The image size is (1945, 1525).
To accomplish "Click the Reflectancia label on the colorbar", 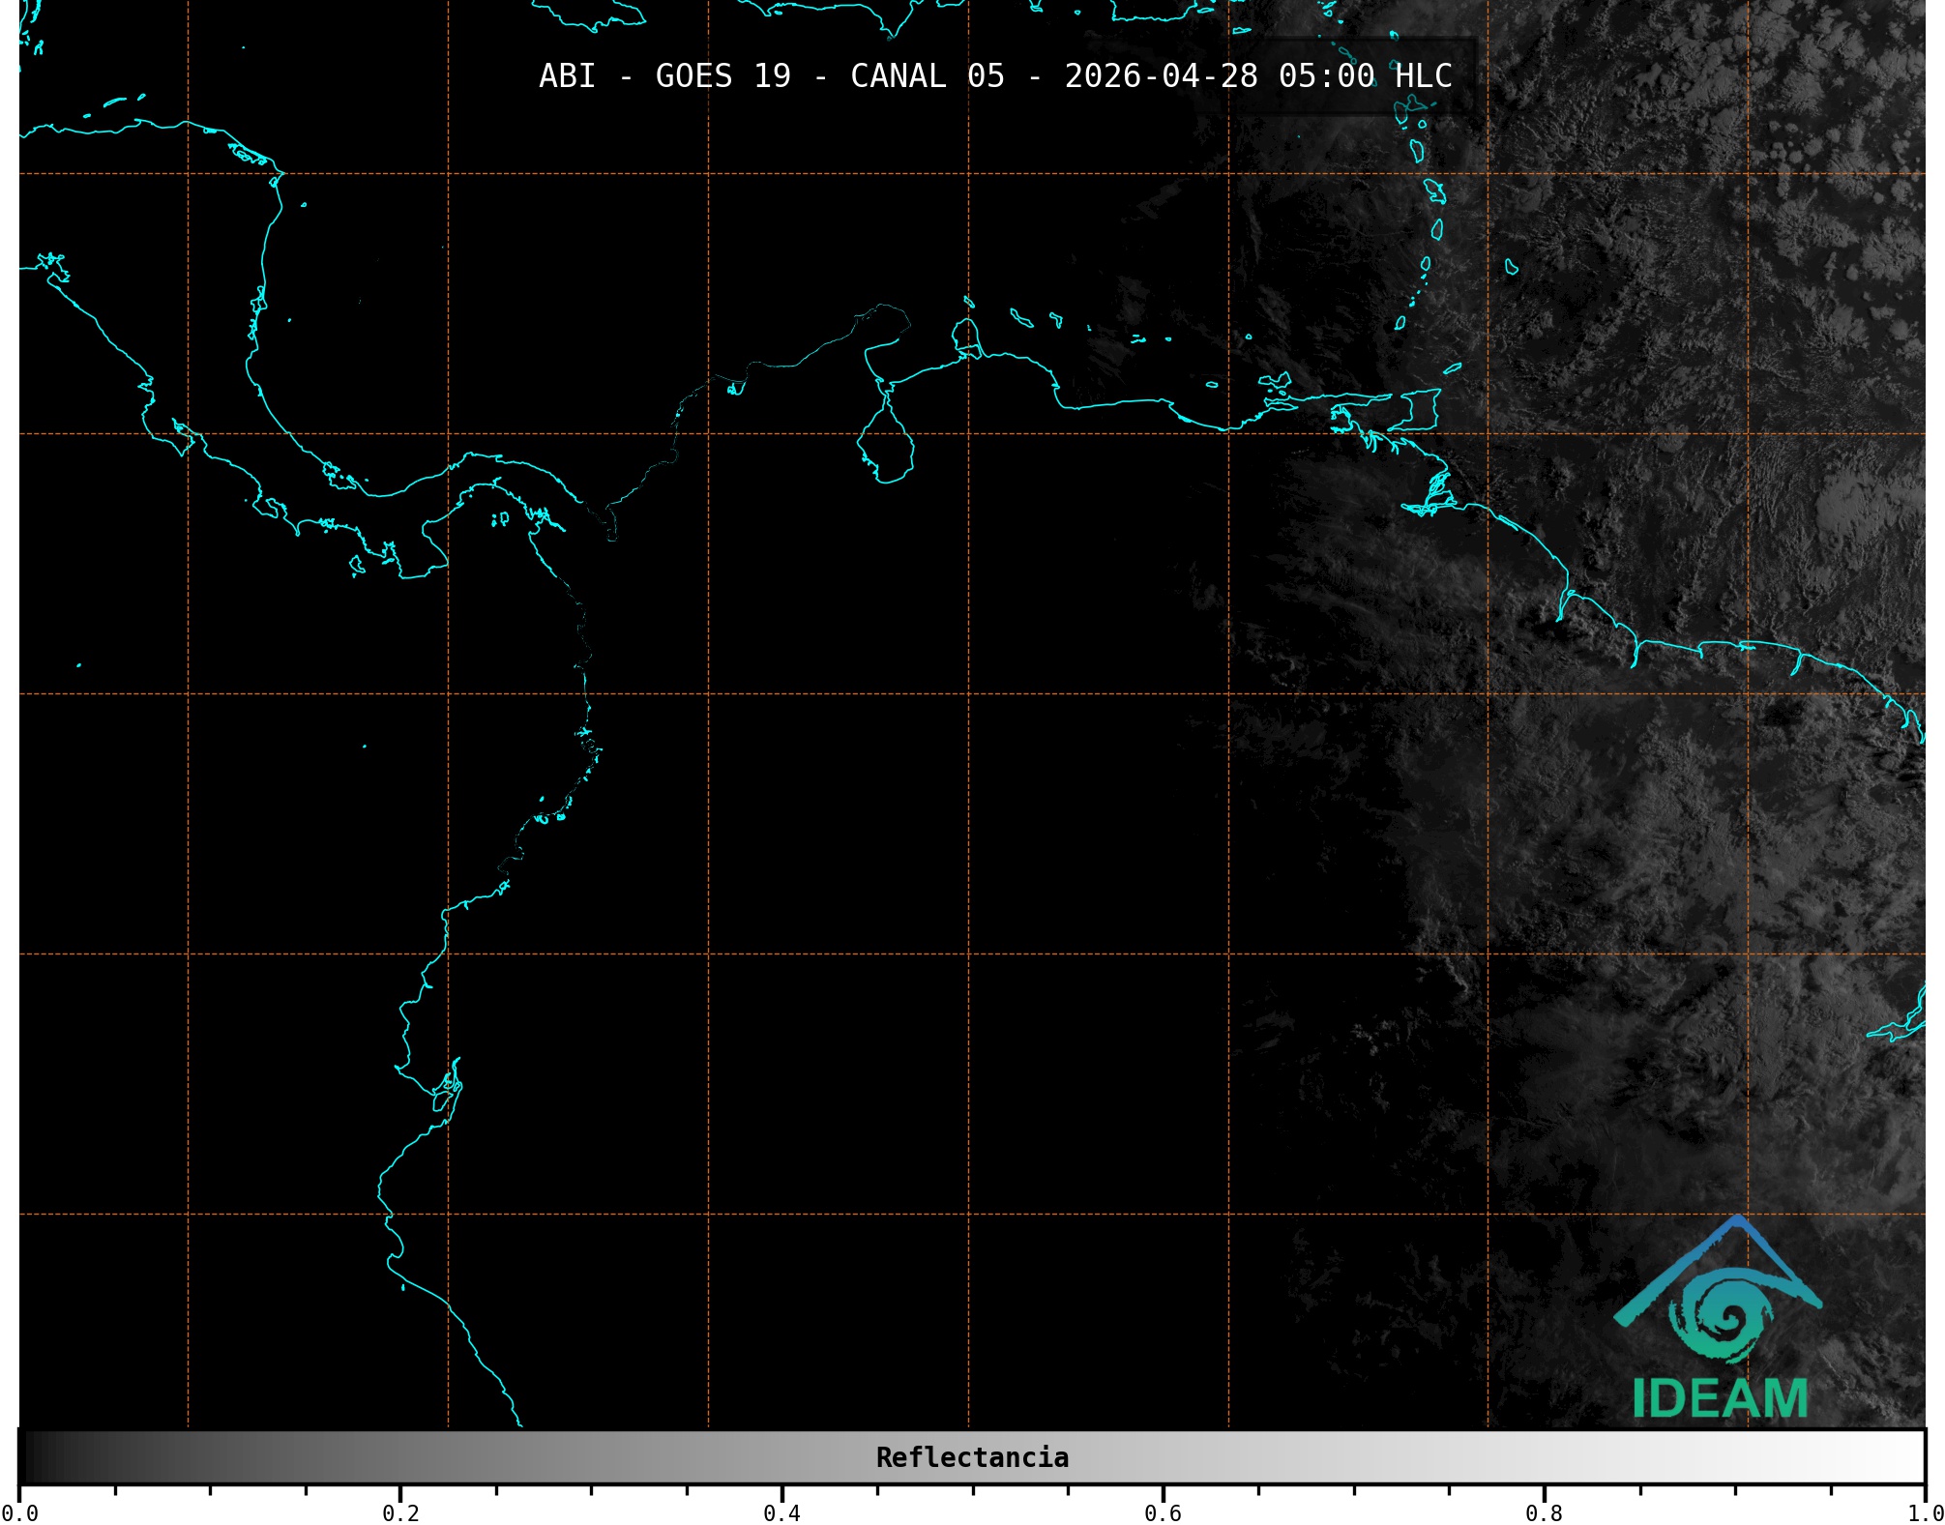I will [x=972, y=1457].
